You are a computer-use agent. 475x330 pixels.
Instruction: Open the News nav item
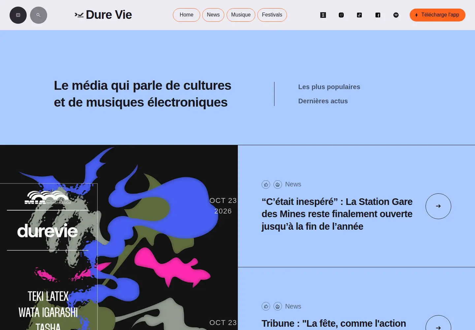point(213,15)
